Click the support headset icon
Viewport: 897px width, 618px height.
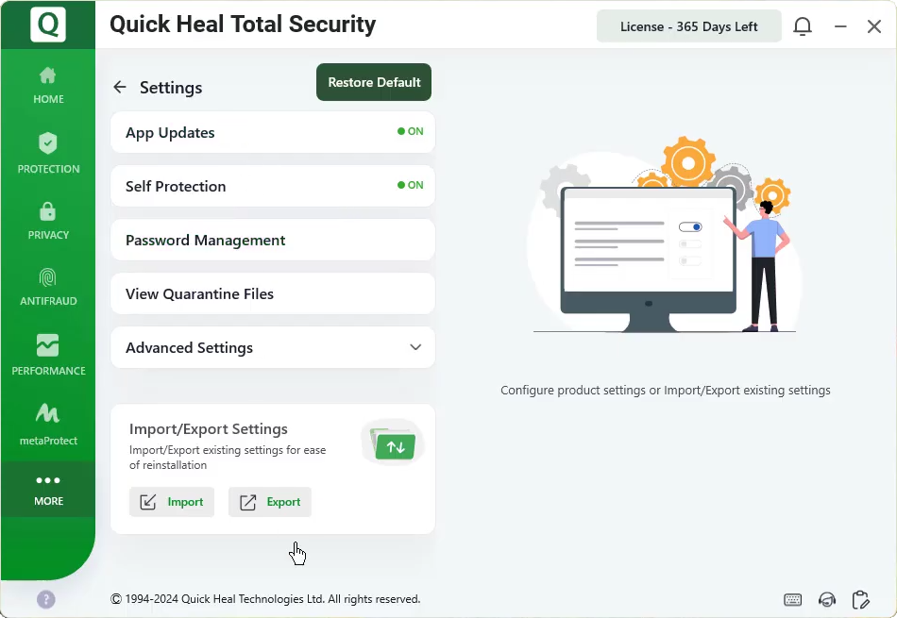(827, 599)
